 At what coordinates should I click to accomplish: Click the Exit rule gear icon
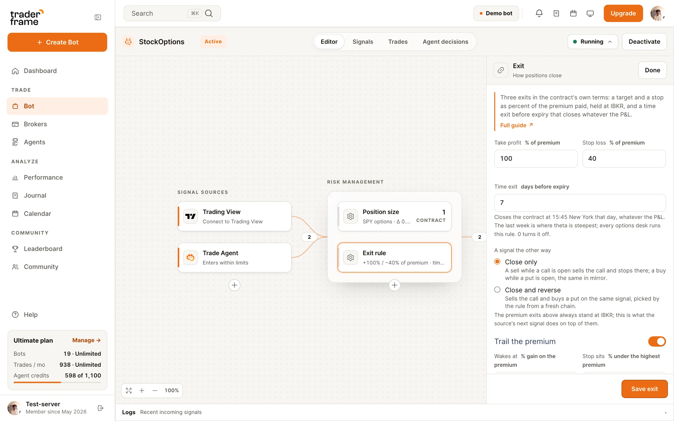point(350,257)
